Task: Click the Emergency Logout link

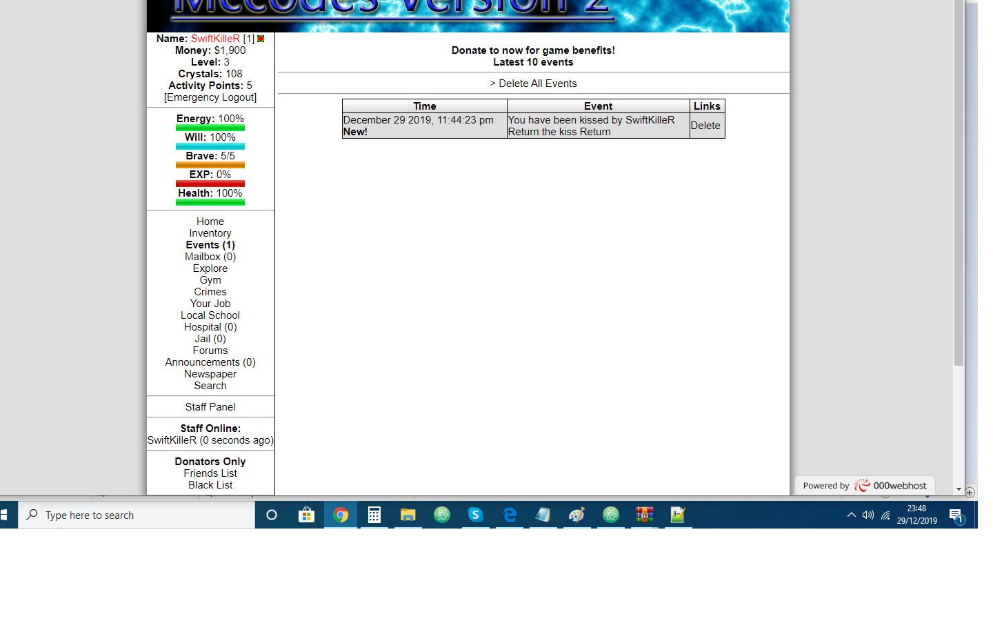Action: pos(210,97)
